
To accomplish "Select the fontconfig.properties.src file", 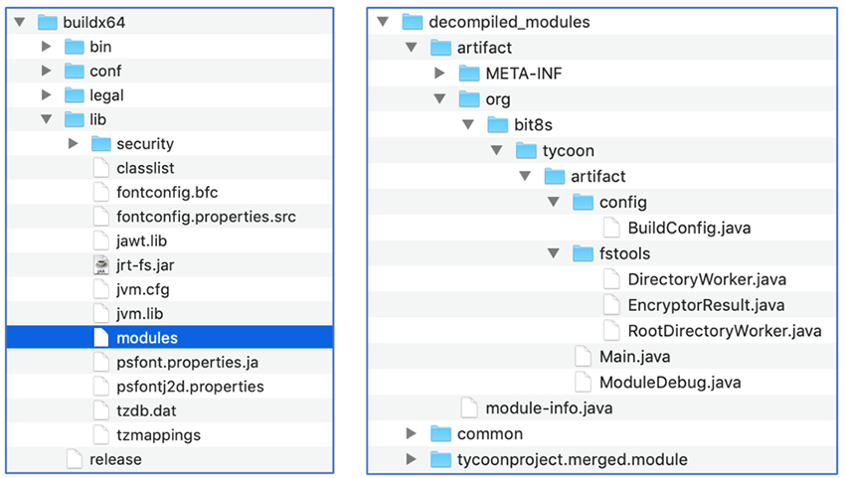I will tap(206, 216).
